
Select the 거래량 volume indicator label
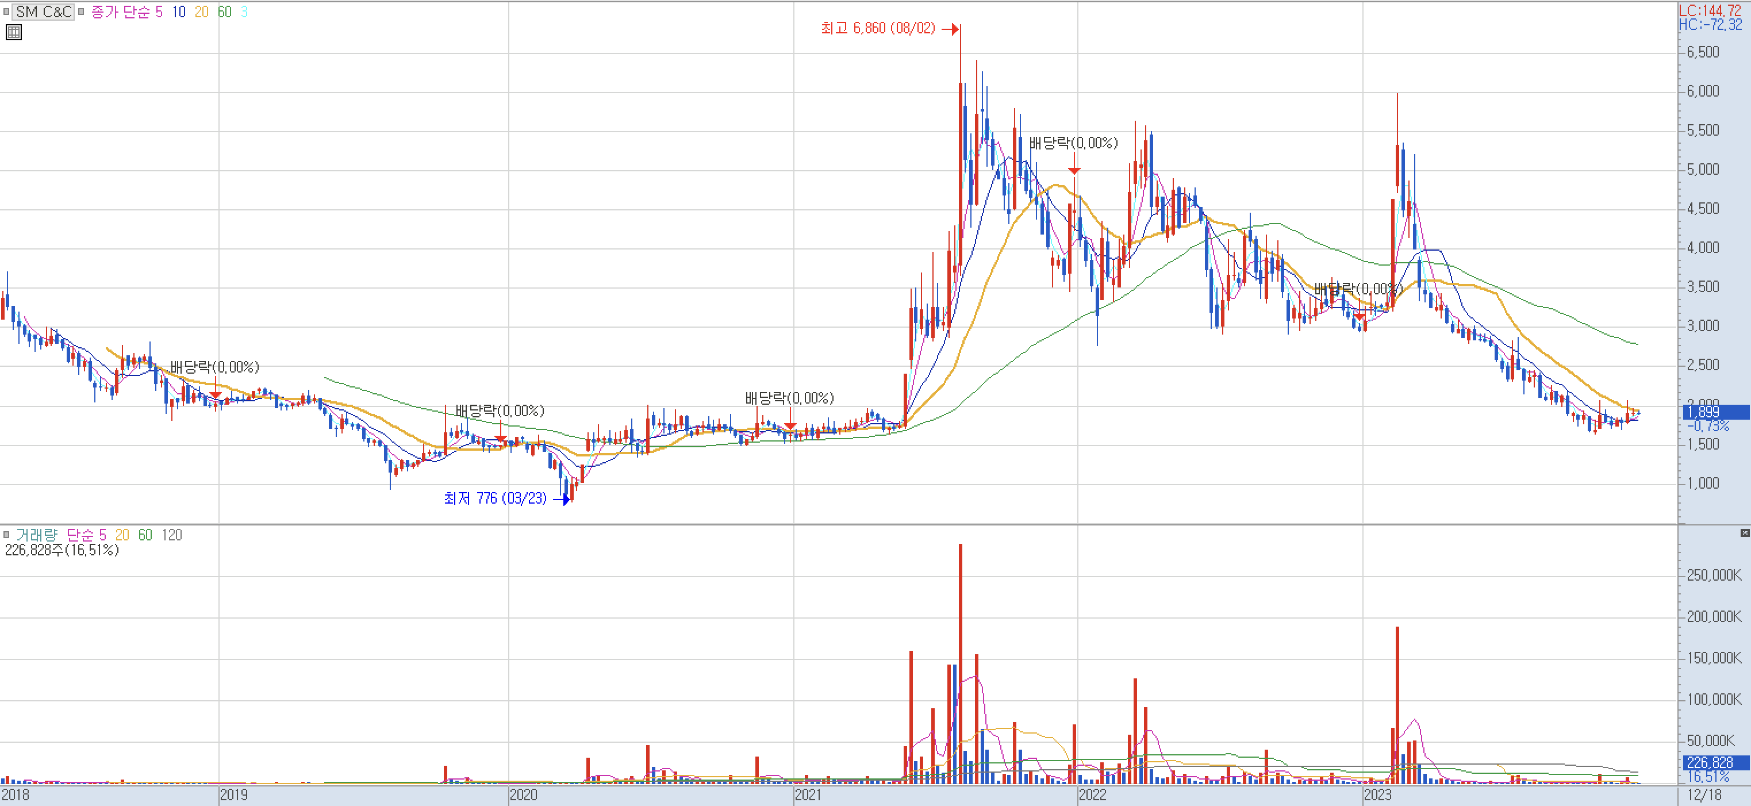pos(36,535)
